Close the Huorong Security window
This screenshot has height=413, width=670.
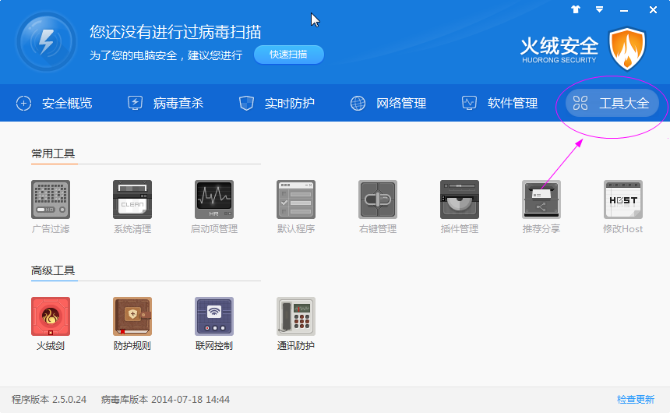(653, 9)
